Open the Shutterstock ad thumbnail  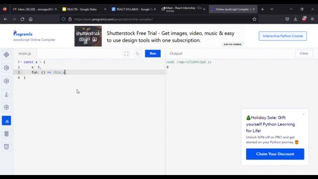[x=88, y=36]
